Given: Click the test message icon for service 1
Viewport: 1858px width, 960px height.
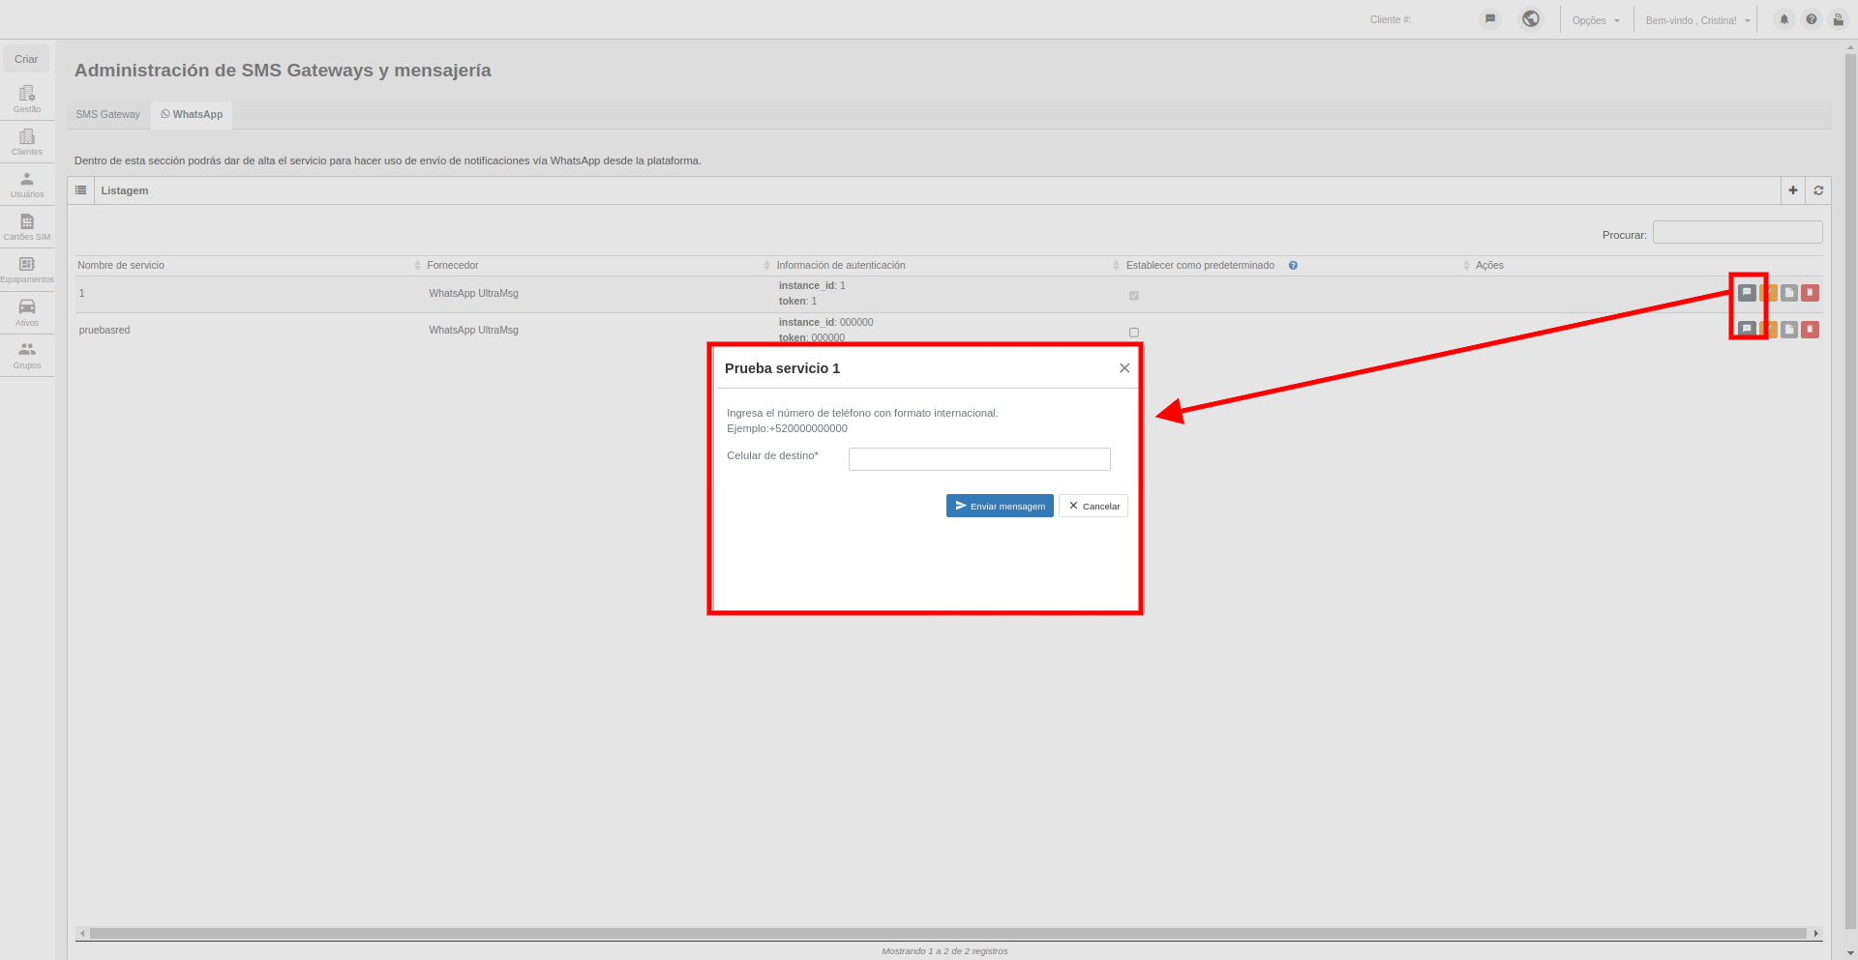Looking at the screenshot, I should click(x=1747, y=292).
